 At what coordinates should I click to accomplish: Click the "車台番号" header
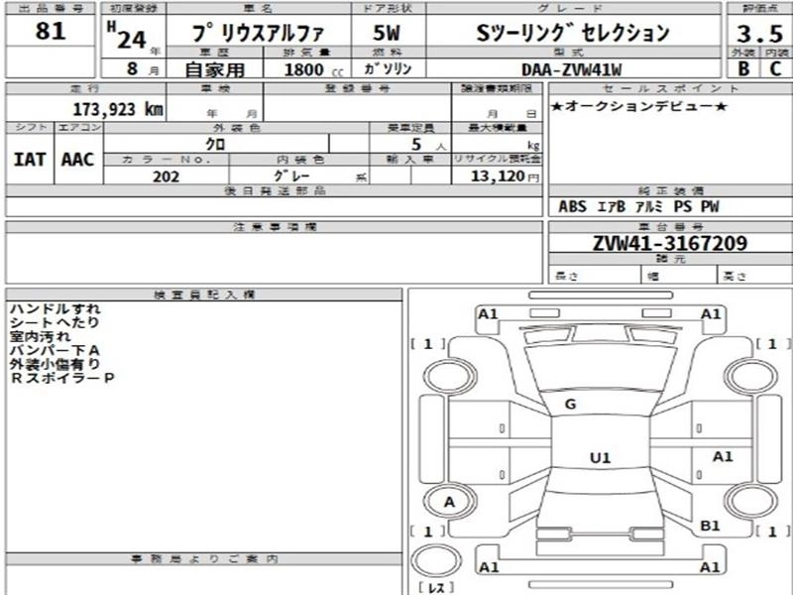click(671, 227)
